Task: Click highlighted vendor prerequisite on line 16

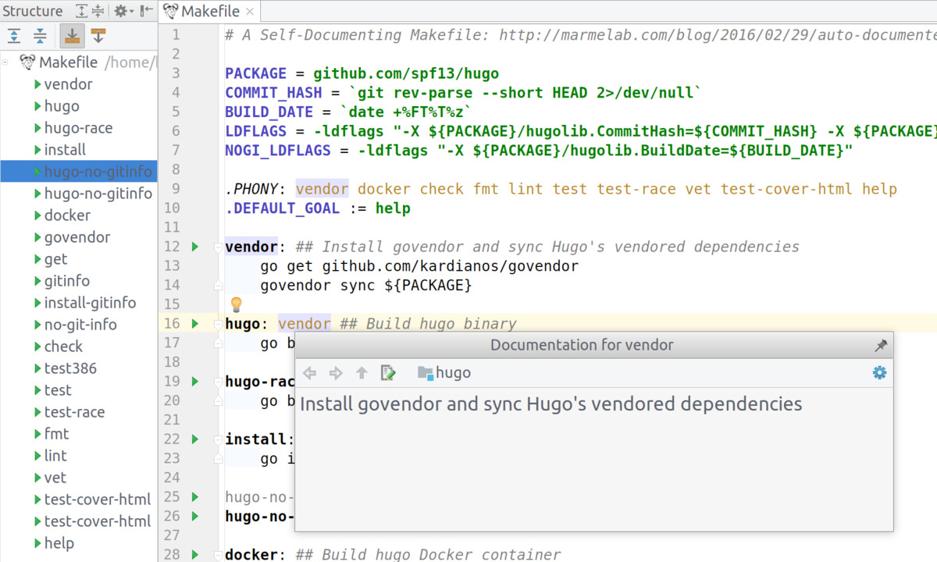Action: click(304, 323)
